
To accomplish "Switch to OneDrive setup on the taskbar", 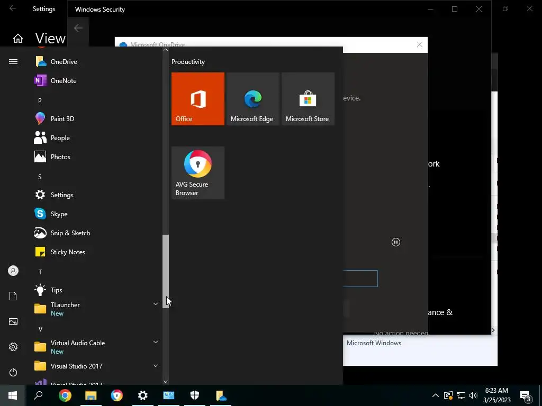I will (221, 395).
